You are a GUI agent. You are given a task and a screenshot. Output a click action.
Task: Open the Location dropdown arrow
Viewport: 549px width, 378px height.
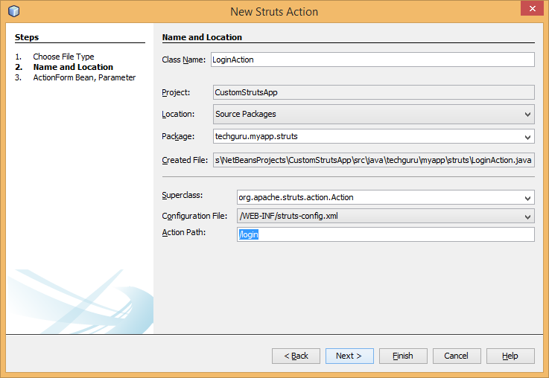coord(527,115)
